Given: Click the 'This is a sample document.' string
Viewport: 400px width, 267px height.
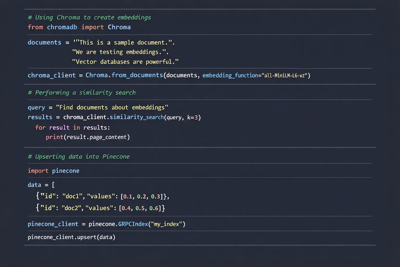Looking at the screenshot, I should tap(124, 43).
